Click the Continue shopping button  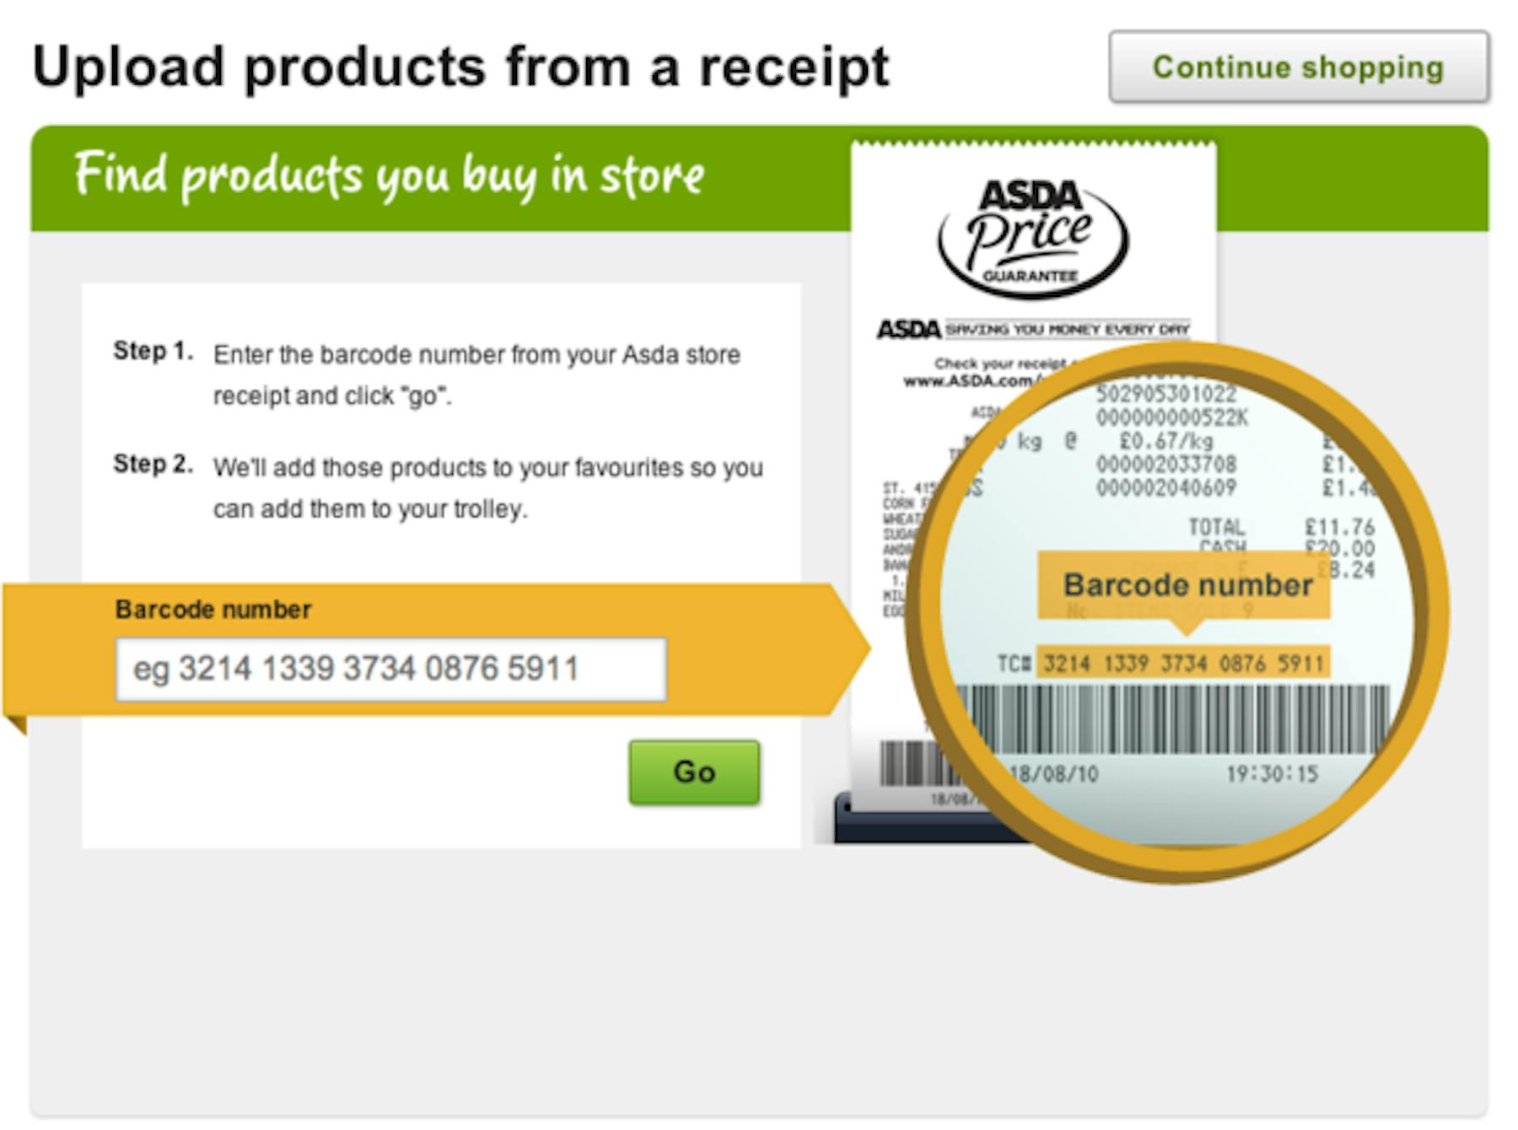pos(1299,67)
